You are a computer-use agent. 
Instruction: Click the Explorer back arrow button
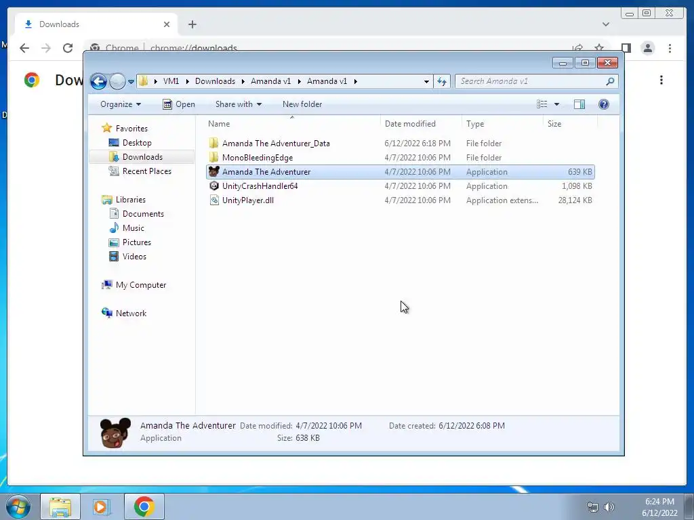(98, 81)
